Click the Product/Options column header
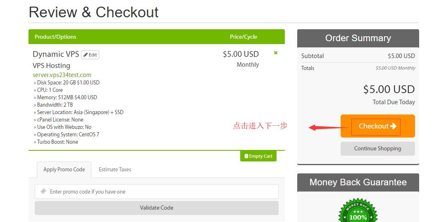The width and height of the screenshot is (439, 222). [x=55, y=37]
